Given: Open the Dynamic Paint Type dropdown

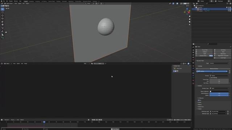Looking at the screenshot, I should 219,64.
